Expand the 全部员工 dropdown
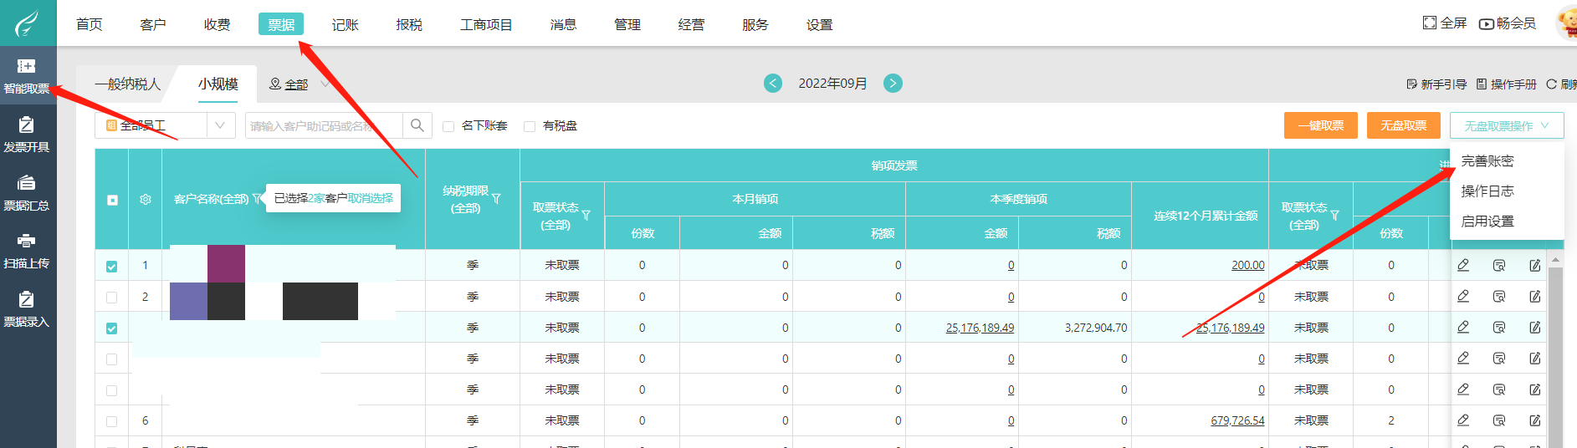This screenshot has width=1577, height=448. tap(220, 125)
